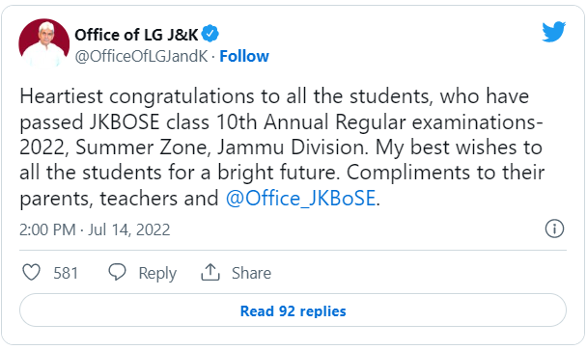Click the reply speech bubble icon

(117, 272)
